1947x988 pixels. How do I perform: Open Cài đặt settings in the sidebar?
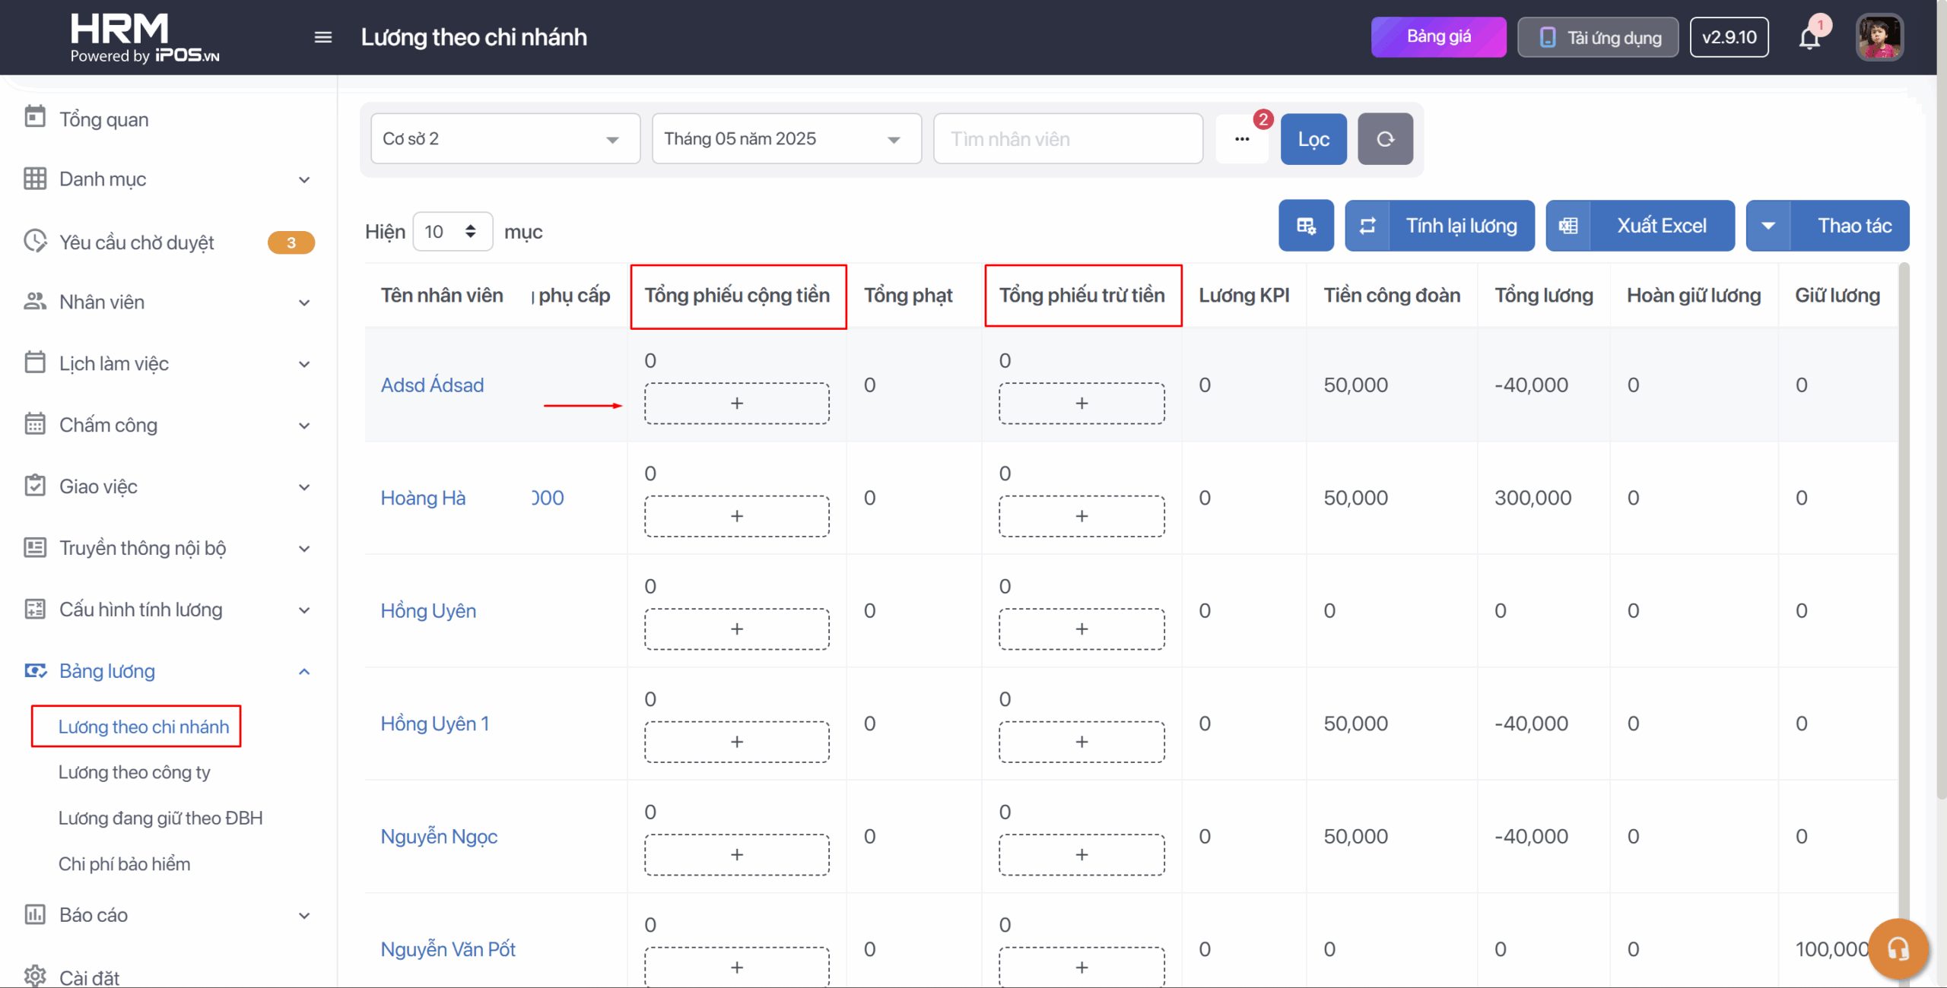click(89, 977)
